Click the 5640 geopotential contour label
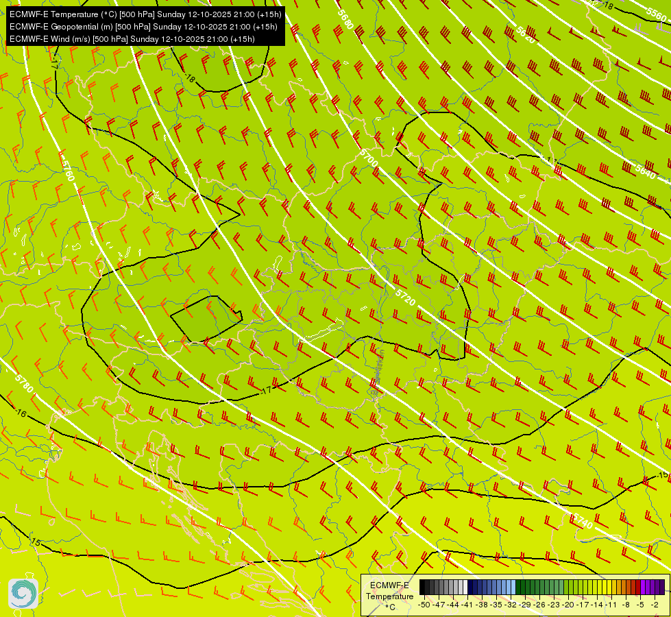This screenshot has height=617, width=671. pos(645,171)
